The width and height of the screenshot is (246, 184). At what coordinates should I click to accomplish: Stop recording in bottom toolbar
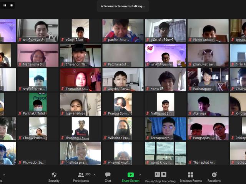click(x=164, y=174)
